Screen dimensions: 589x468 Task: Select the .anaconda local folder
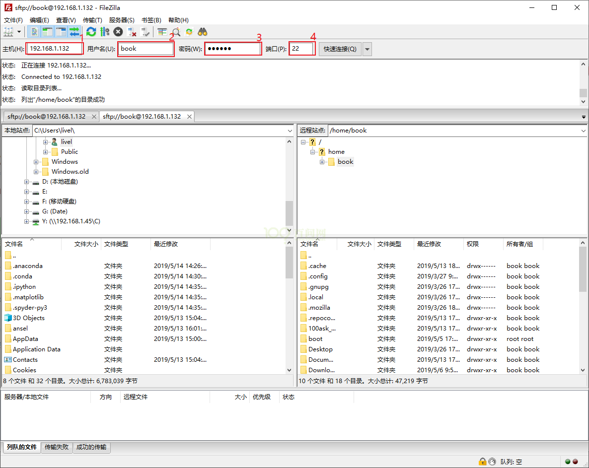point(27,266)
